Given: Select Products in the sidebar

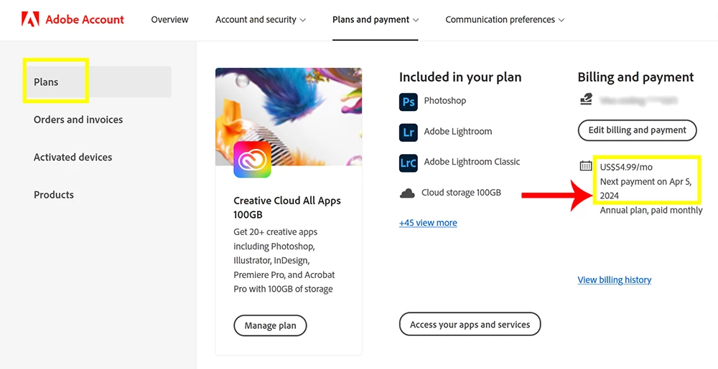Looking at the screenshot, I should pyautogui.click(x=54, y=195).
